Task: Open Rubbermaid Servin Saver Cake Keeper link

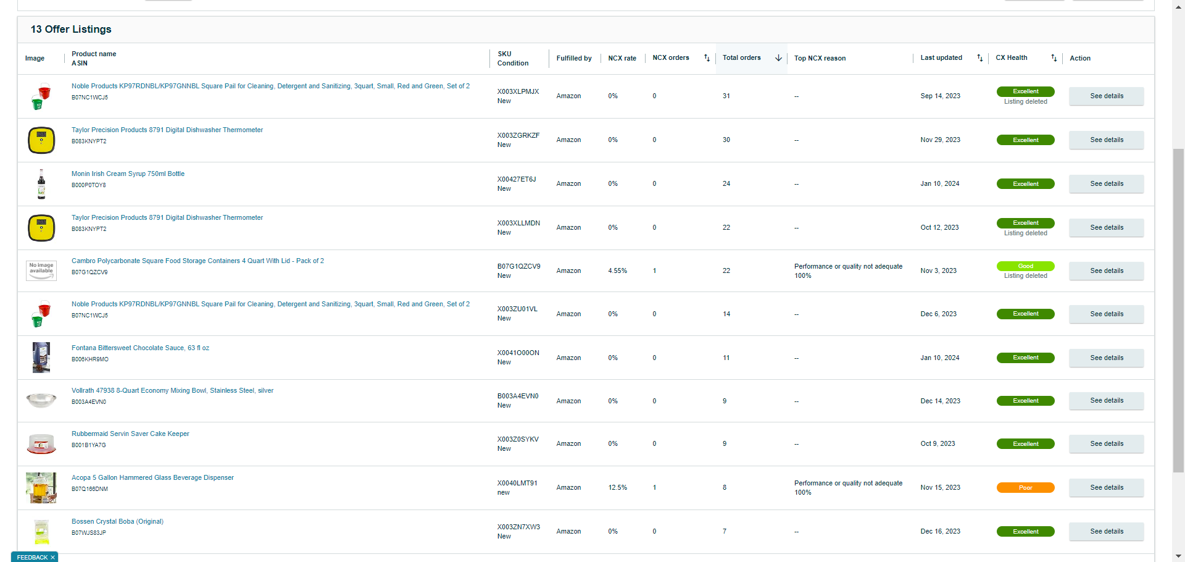Action: [130, 434]
